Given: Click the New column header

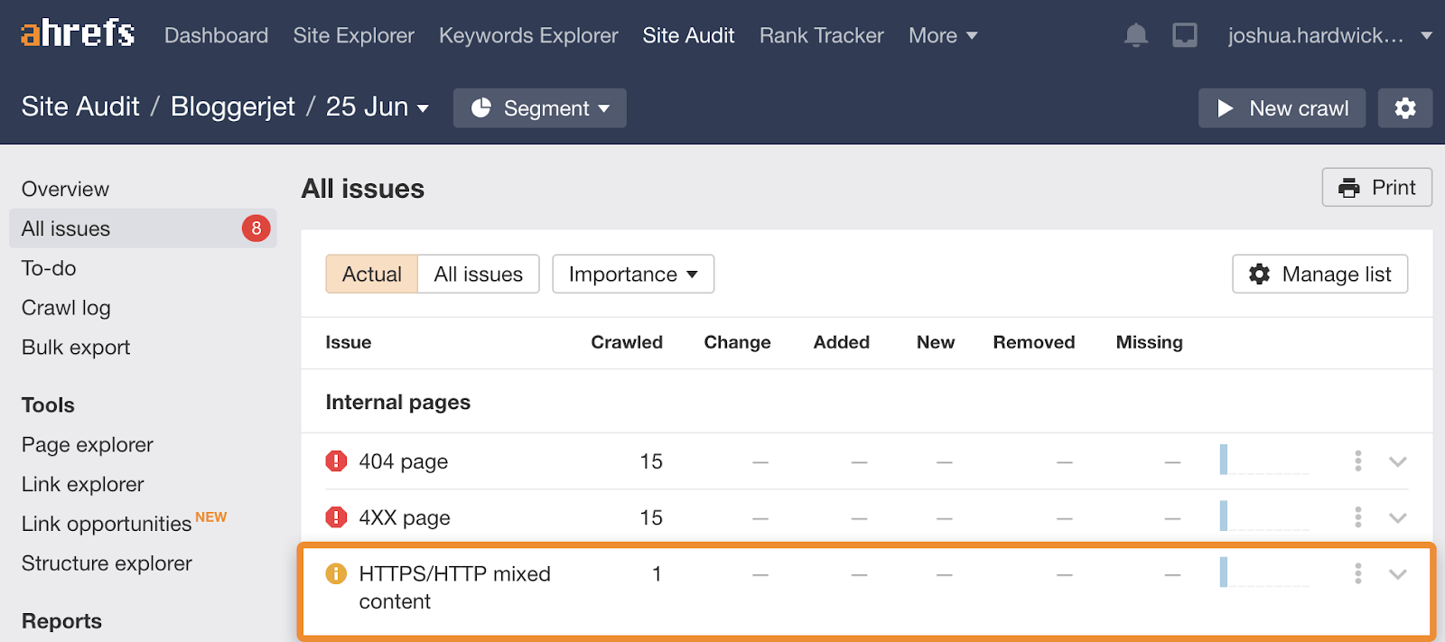Looking at the screenshot, I should (x=936, y=342).
